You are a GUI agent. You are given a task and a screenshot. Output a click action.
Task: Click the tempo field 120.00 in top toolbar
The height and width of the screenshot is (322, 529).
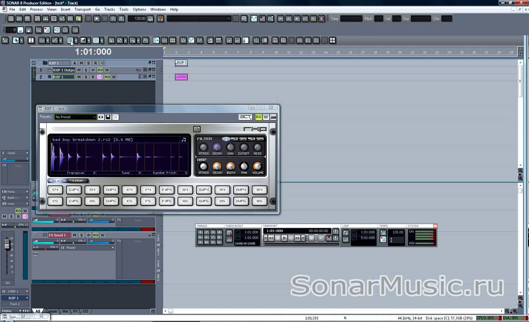[x=137, y=18]
